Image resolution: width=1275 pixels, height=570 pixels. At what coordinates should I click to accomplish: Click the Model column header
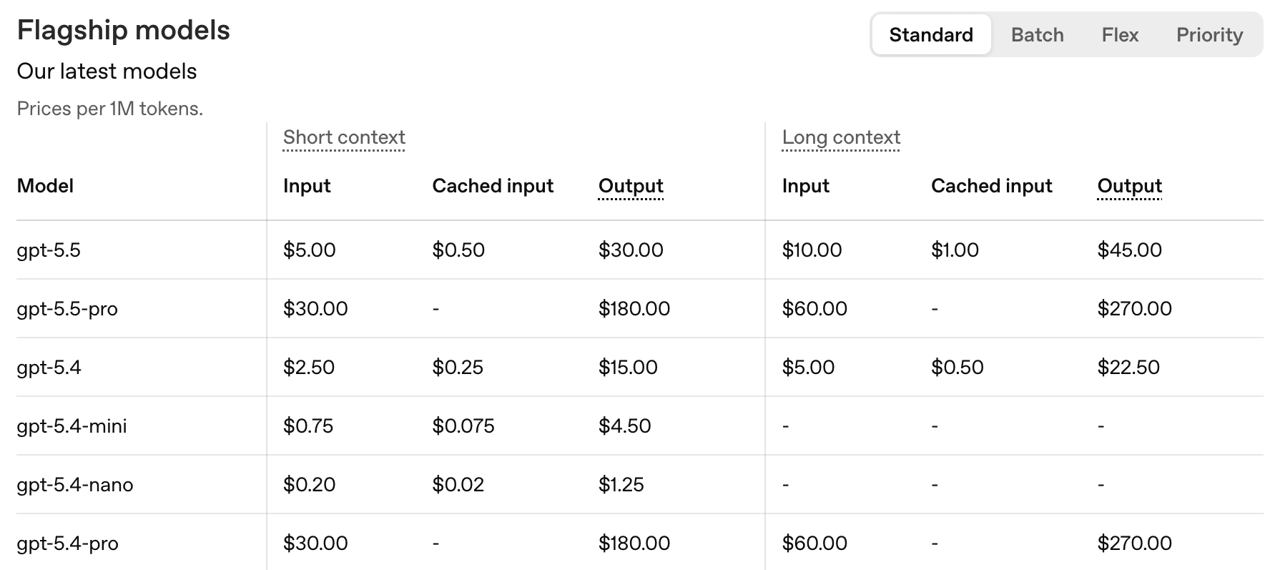tap(45, 185)
